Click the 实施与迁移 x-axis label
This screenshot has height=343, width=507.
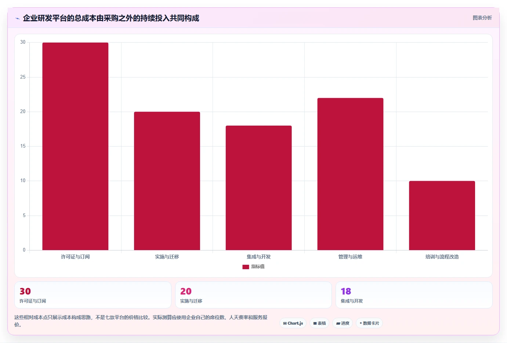point(167,257)
